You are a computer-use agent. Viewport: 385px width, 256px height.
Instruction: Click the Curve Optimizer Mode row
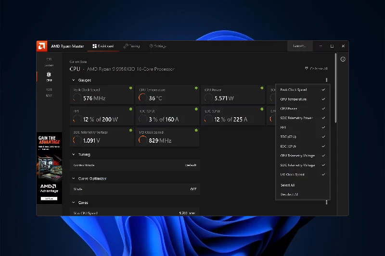[x=135, y=189]
